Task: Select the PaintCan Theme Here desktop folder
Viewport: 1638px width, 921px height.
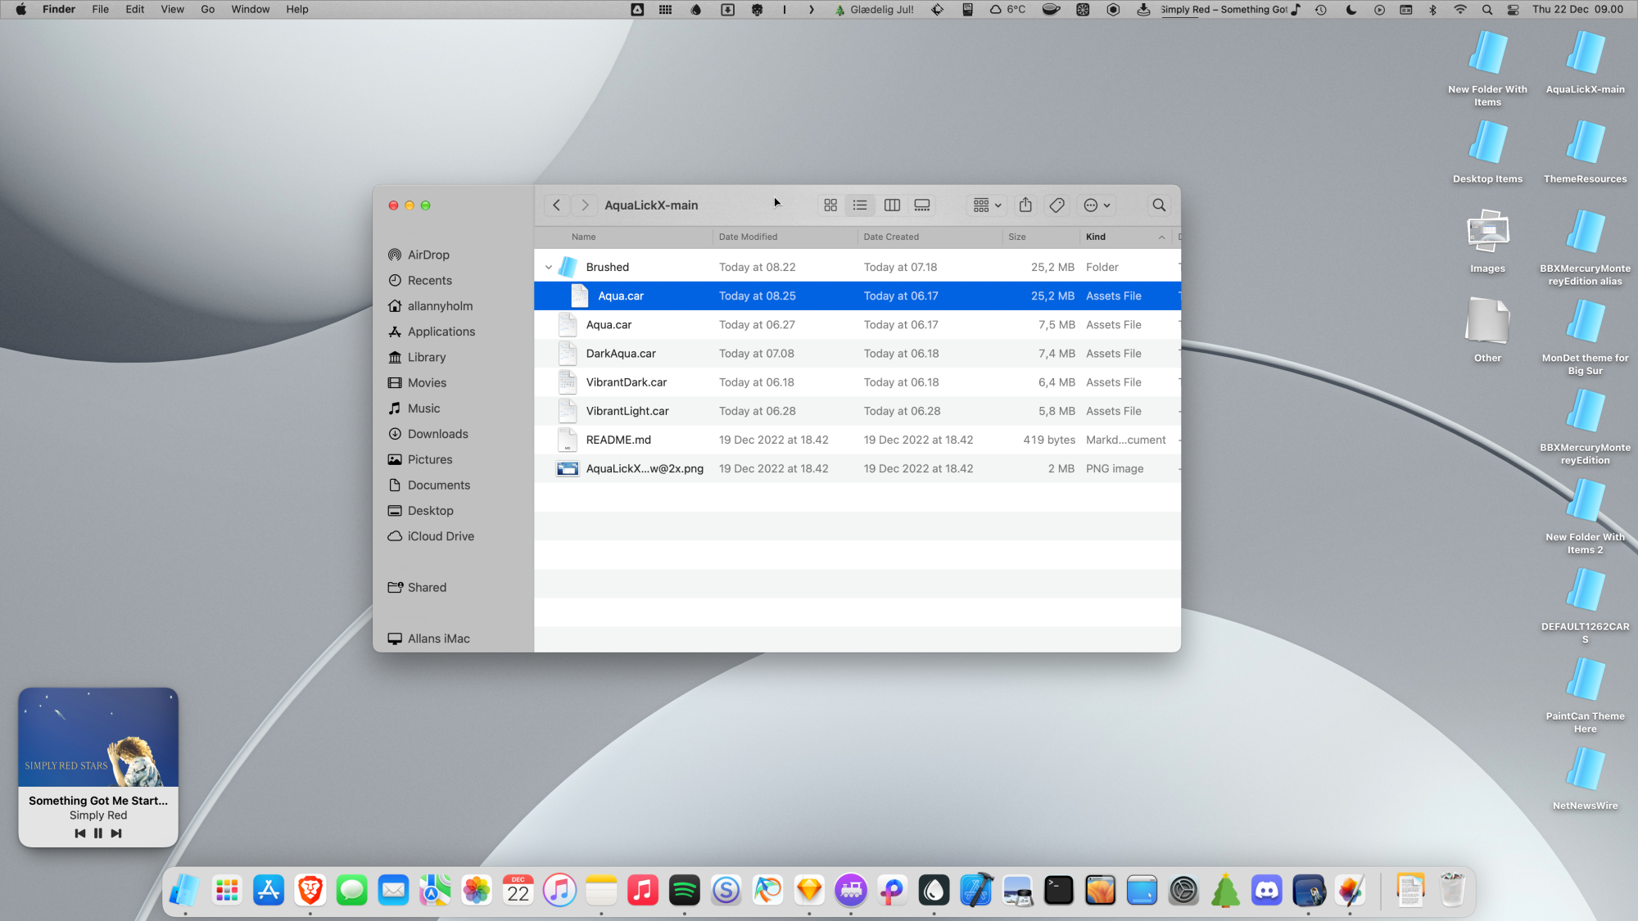Action: [1585, 695]
